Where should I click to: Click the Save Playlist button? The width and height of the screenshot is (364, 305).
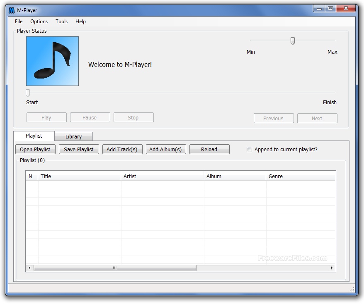[79, 149]
